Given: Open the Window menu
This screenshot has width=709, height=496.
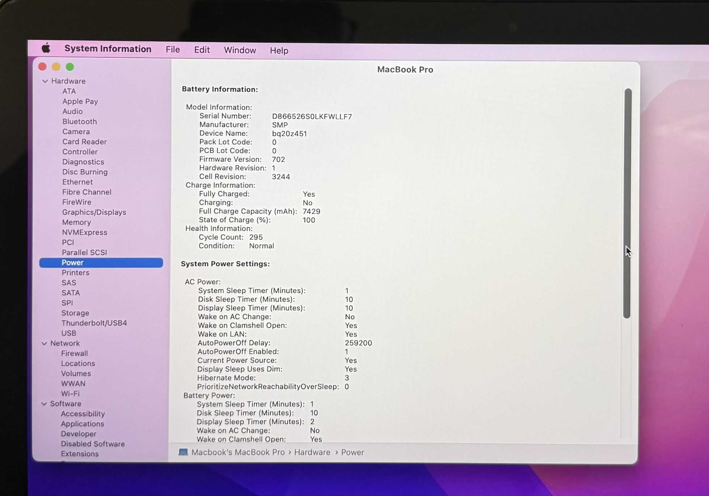Looking at the screenshot, I should coord(240,50).
